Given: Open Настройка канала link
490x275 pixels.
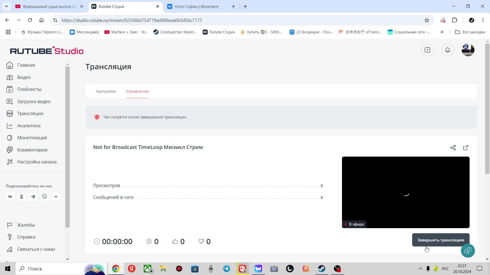Looking at the screenshot, I should click(37, 162).
